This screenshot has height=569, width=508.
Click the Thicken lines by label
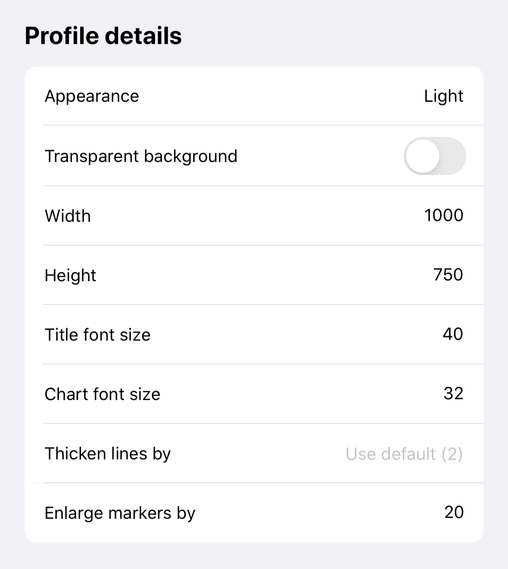tap(108, 454)
